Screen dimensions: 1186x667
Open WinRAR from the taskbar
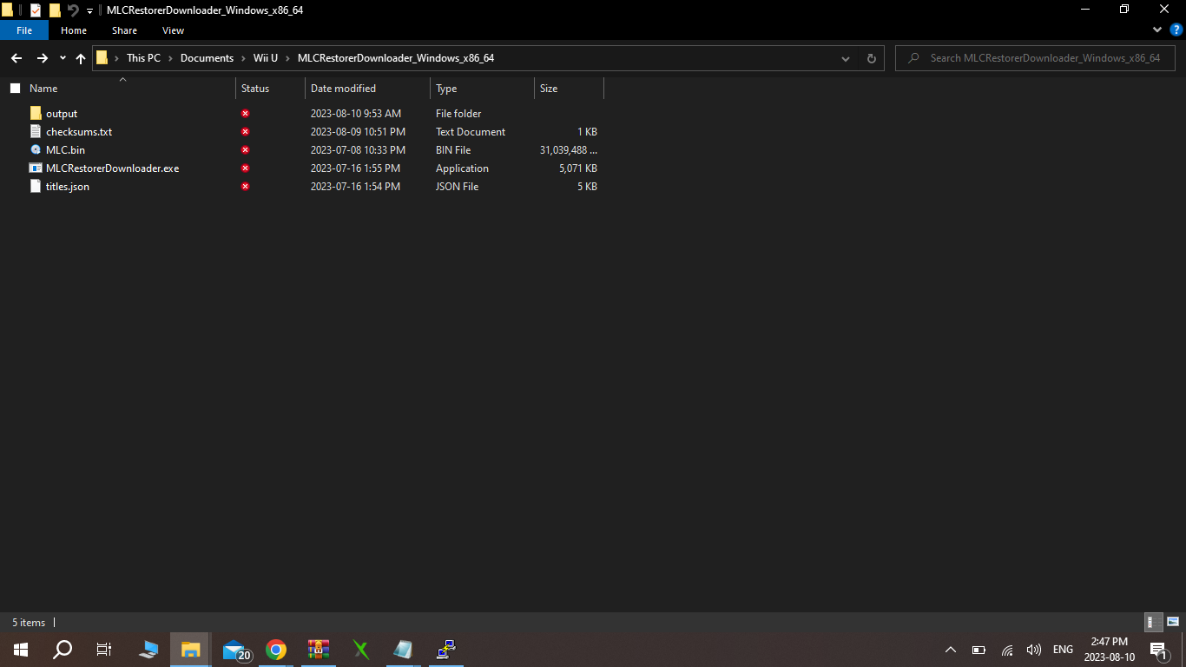click(x=319, y=650)
